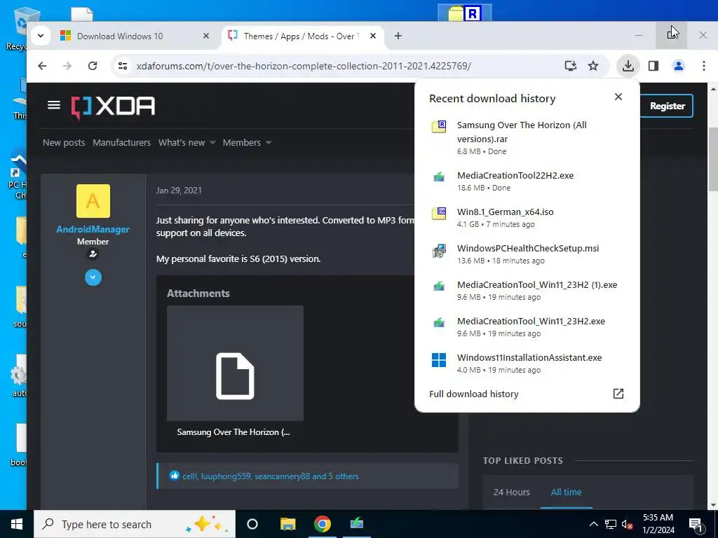Screen dimensions: 718x538
Task: Click the Windows logo icon of Windows11InstallationAssistant
Action: (x=439, y=360)
